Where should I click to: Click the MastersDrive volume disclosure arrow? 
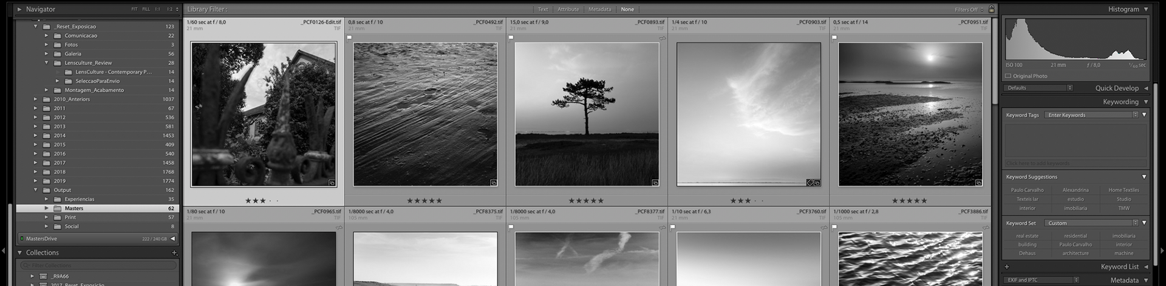click(x=172, y=239)
